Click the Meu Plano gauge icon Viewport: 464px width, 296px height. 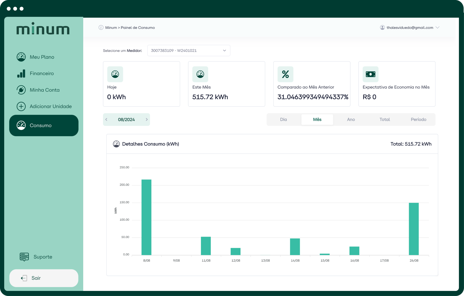pyautogui.click(x=21, y=57)
